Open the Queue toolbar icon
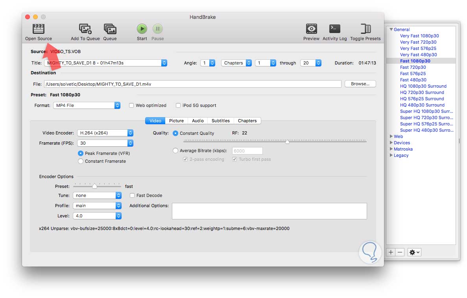Screen dimensions: 467x298 (110, 29)
